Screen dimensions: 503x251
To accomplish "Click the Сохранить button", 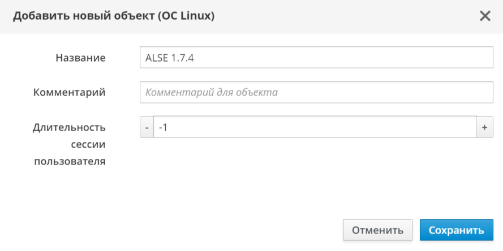I will click(456, 230).
